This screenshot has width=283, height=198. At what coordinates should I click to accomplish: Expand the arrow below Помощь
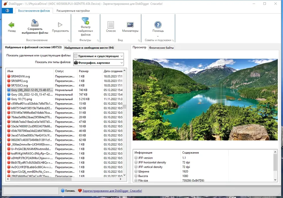tap(158, 36)
